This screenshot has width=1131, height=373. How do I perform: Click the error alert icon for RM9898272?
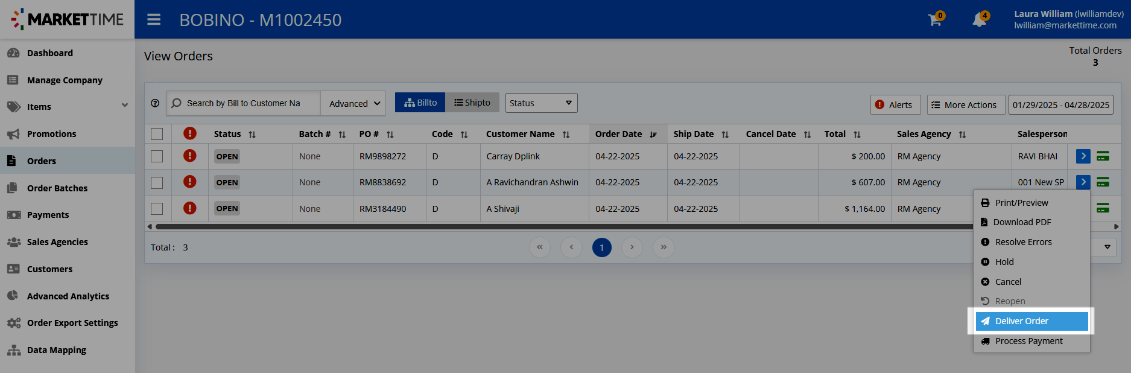pyautogui.click(x=190, y=156)
